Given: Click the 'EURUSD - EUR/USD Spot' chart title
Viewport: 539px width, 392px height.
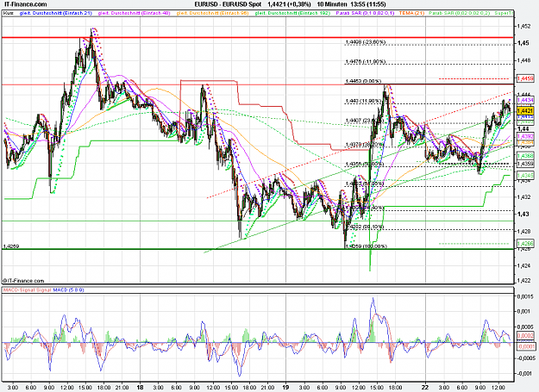Looking at the screenshot, I should click(x=228, y=4).
